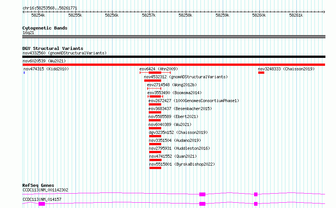Open nsv3351504 (Audano2019) label
This screenshot has height=208, width=336.
(175, 140)
